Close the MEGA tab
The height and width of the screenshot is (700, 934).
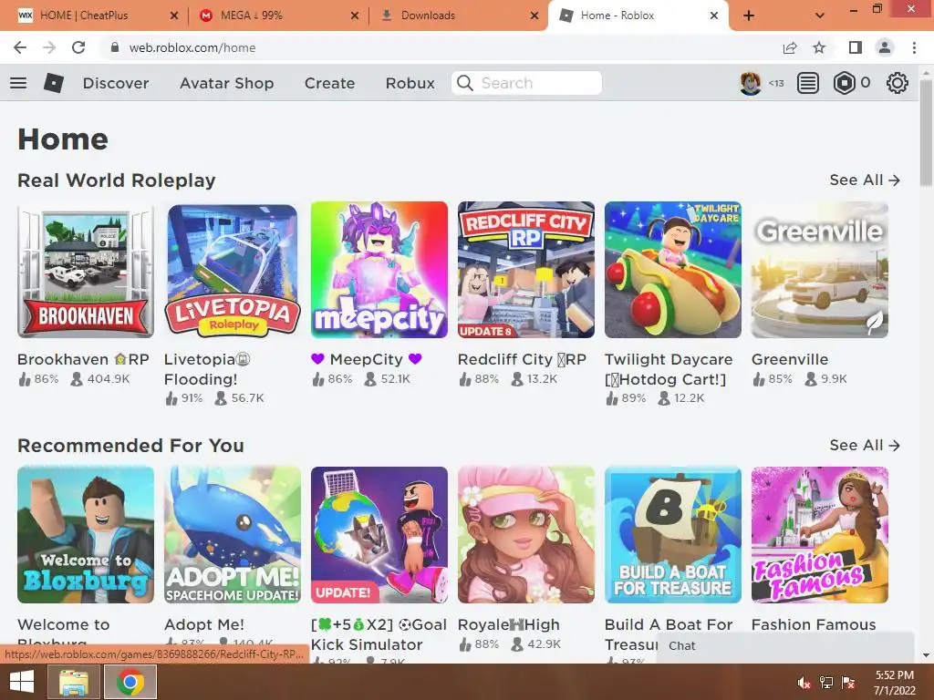[x=355, y=15]
